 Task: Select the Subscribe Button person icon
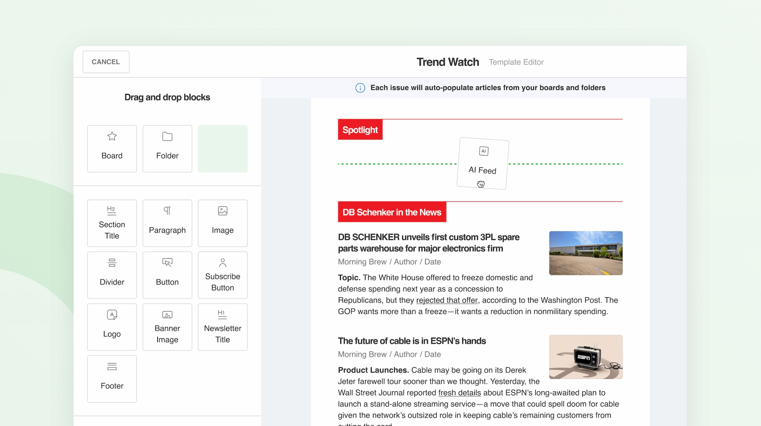223,263
